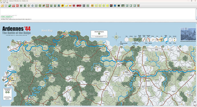Open the Tools menu
Screen dimensions: 197x107
tap(4, 3)
